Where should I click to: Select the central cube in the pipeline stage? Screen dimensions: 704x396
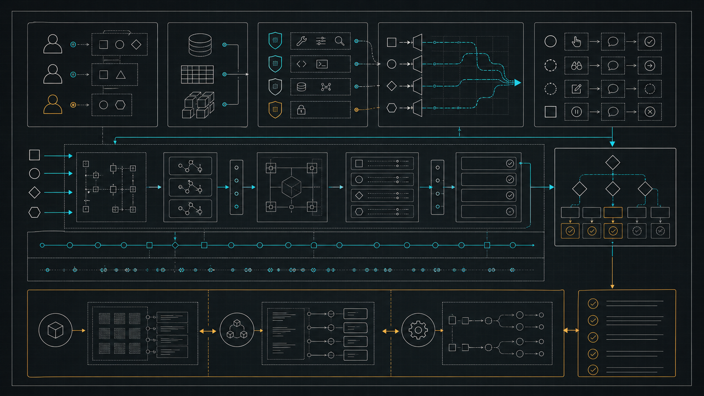(x=291, y=188)
